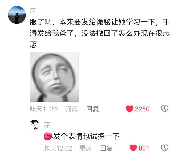Tap the 重庆 location label
The width and height of the screenshot is (178, 154).
[x=86, y=148]
